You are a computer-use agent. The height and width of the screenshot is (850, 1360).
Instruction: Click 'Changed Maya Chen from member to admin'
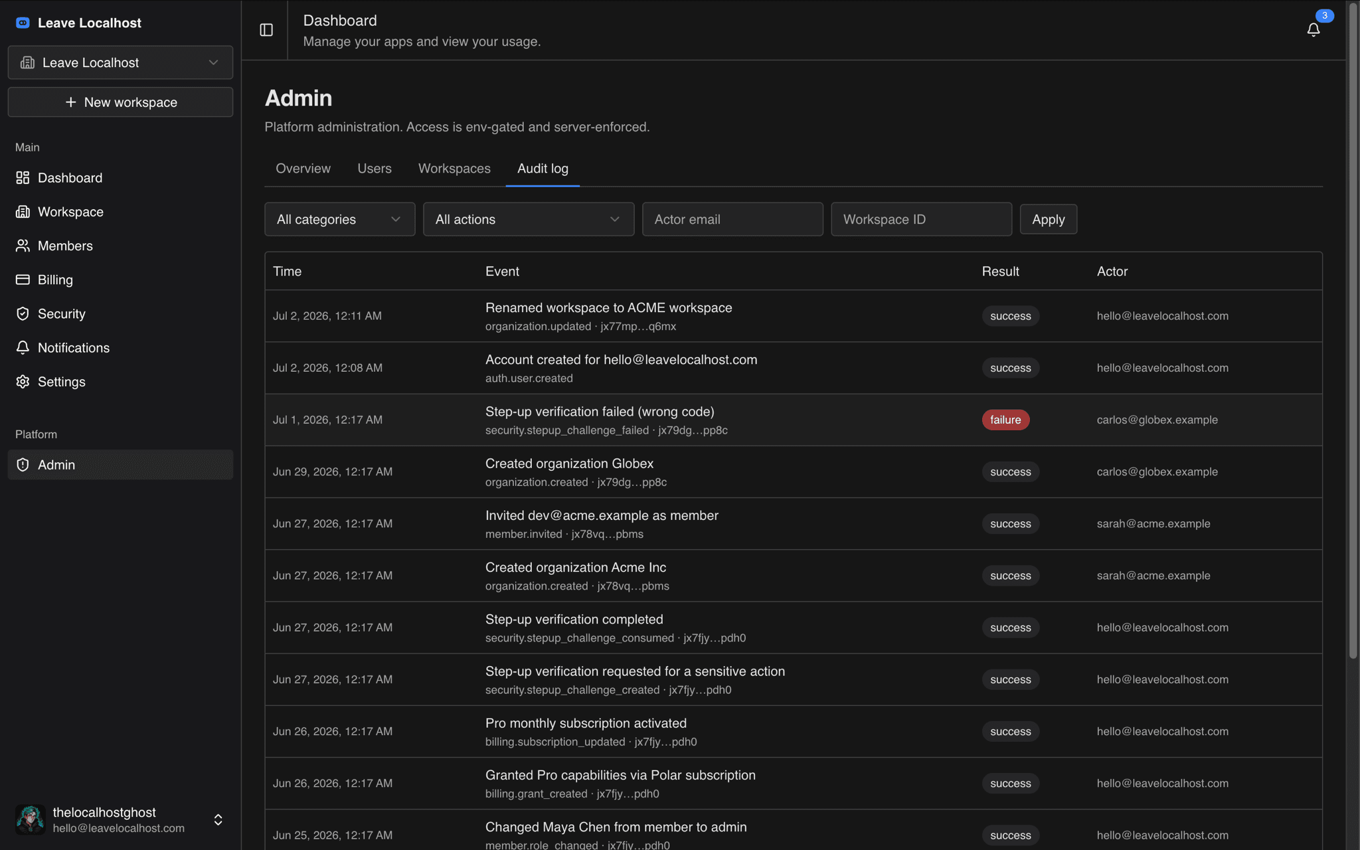coord(616,827)
